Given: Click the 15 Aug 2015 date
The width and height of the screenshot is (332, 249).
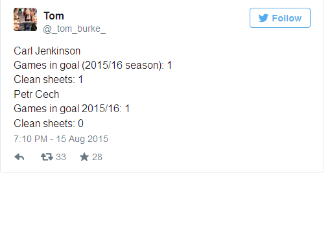Looking at the screenshot, I should (x=82, y=139).
